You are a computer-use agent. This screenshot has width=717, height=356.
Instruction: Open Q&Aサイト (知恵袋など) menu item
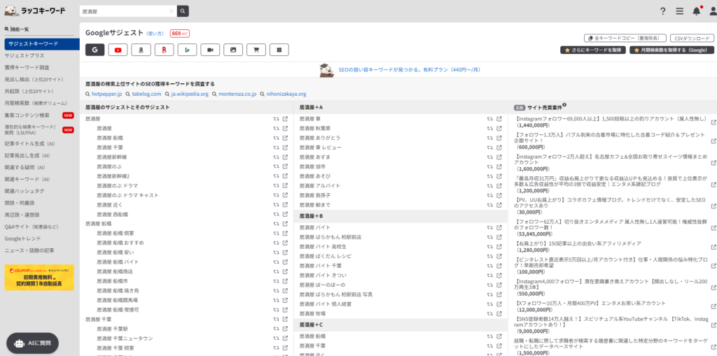click(32, 227)
